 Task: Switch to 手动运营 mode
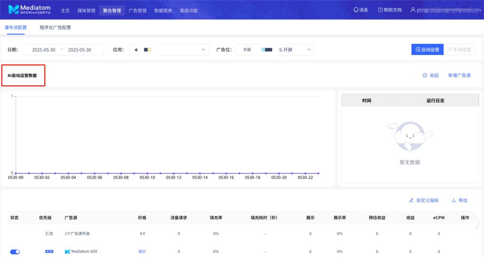click(x=459, y=50)
